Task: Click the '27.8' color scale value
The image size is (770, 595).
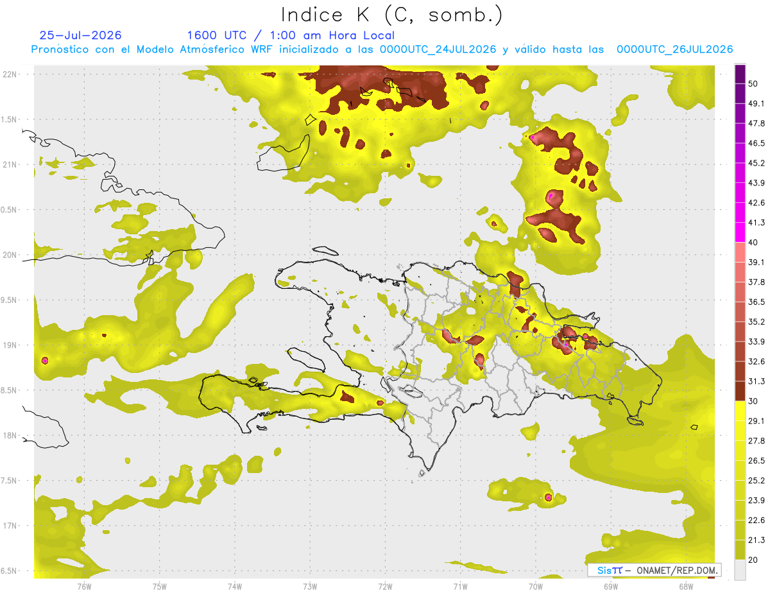Action: click(757, 441)
